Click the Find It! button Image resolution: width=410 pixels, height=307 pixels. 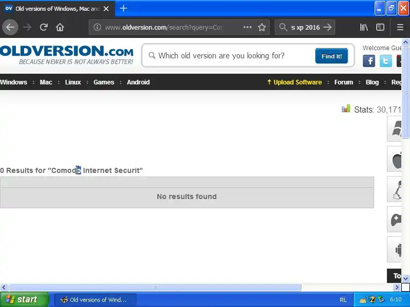pyautogui.click(x=332, y=56)
